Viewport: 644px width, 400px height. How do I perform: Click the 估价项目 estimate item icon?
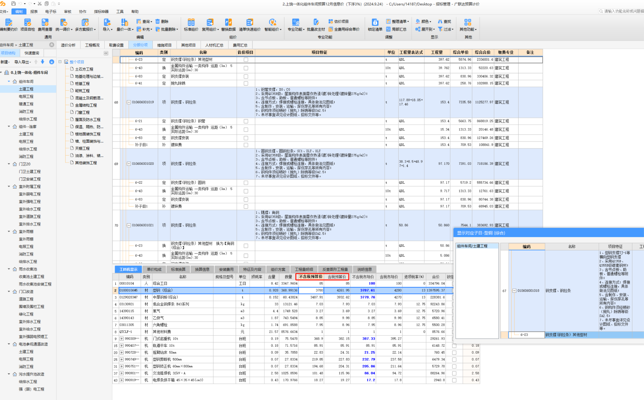coord(331,21)
